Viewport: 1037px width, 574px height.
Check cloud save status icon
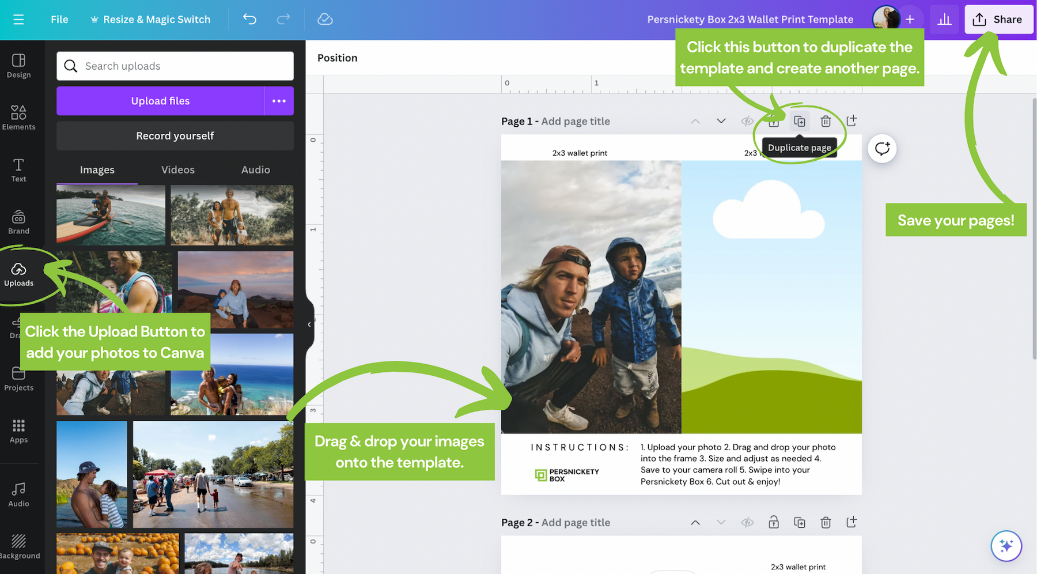pyautogui.click(x=325, y=19)
